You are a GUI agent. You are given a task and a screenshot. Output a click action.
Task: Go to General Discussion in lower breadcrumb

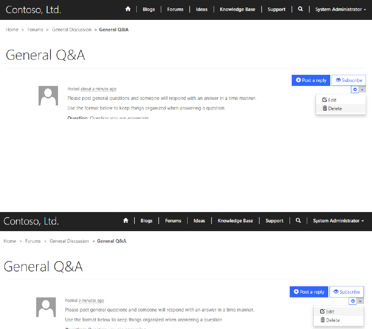pos(69,241)
